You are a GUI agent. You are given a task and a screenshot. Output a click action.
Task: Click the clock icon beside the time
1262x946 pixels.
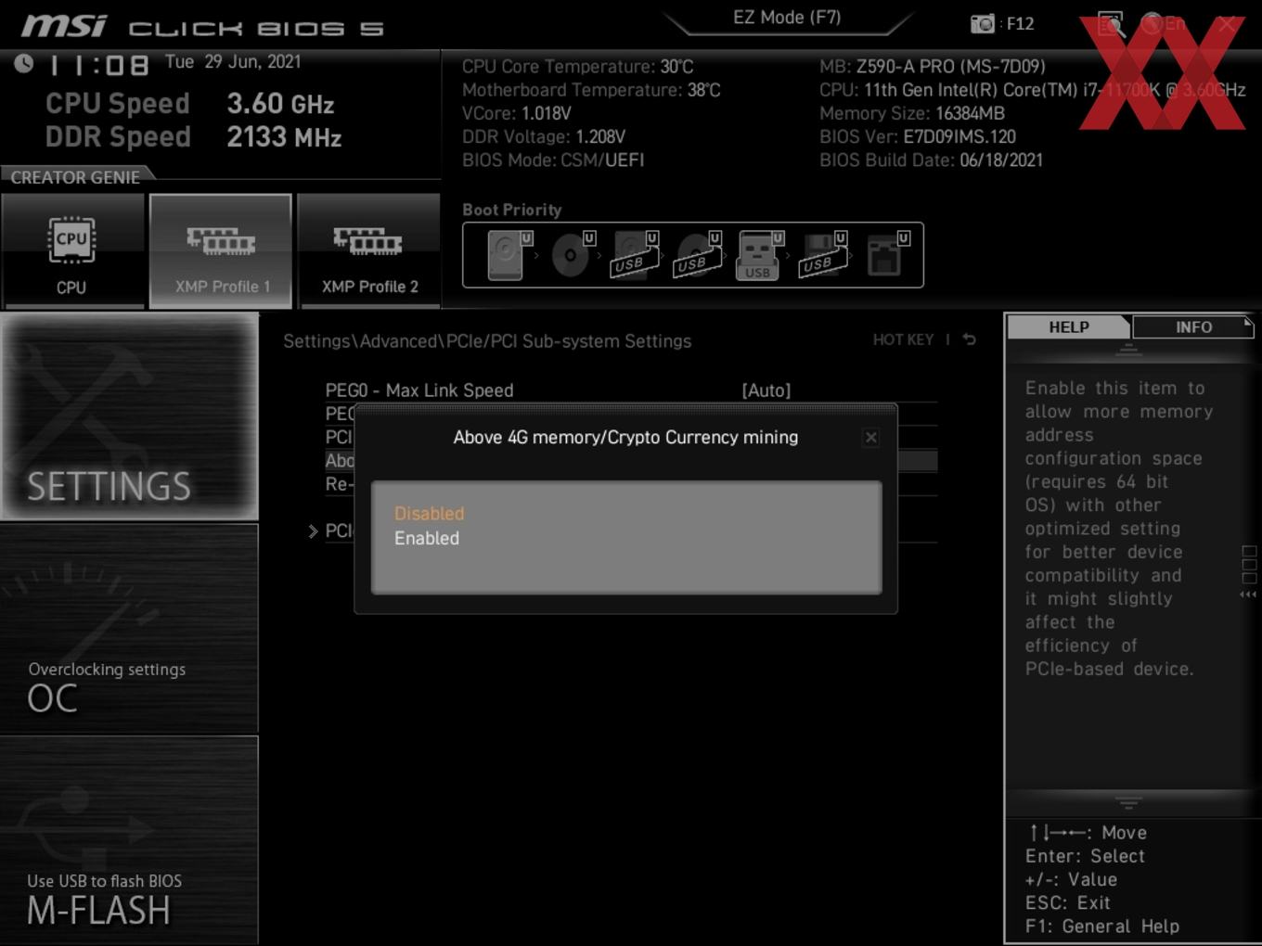pyautogui.click(x=24, y=63)
